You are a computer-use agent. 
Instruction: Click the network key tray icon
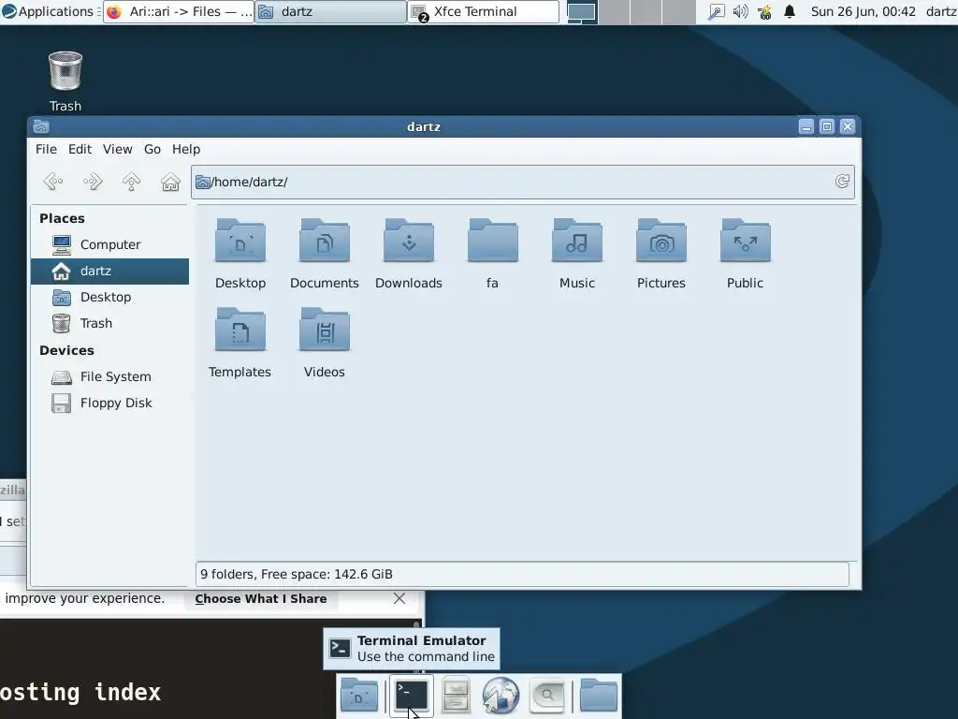point(716,11)
